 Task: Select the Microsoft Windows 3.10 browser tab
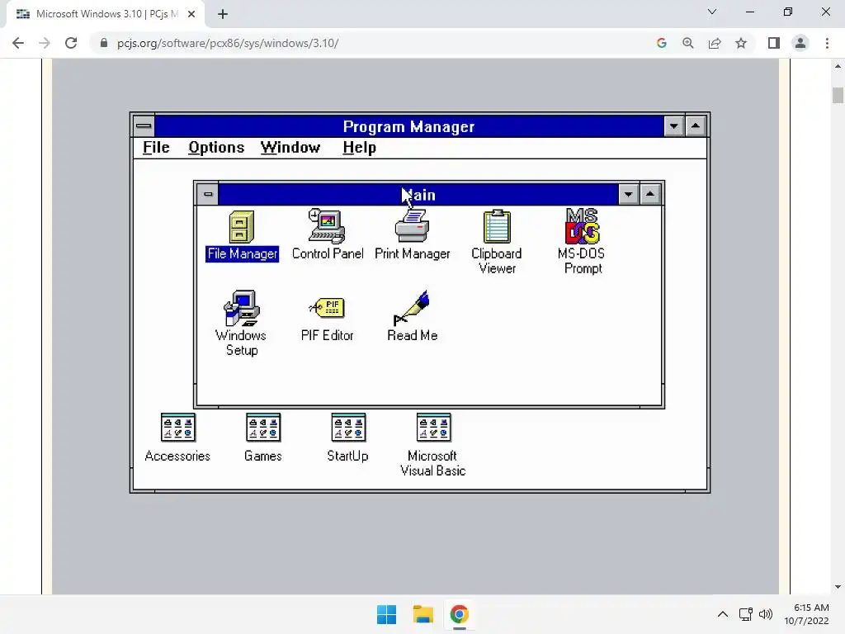coord(106,14)
